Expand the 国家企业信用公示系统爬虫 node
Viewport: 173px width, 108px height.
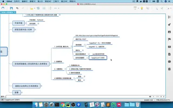(x=41, y=86)
